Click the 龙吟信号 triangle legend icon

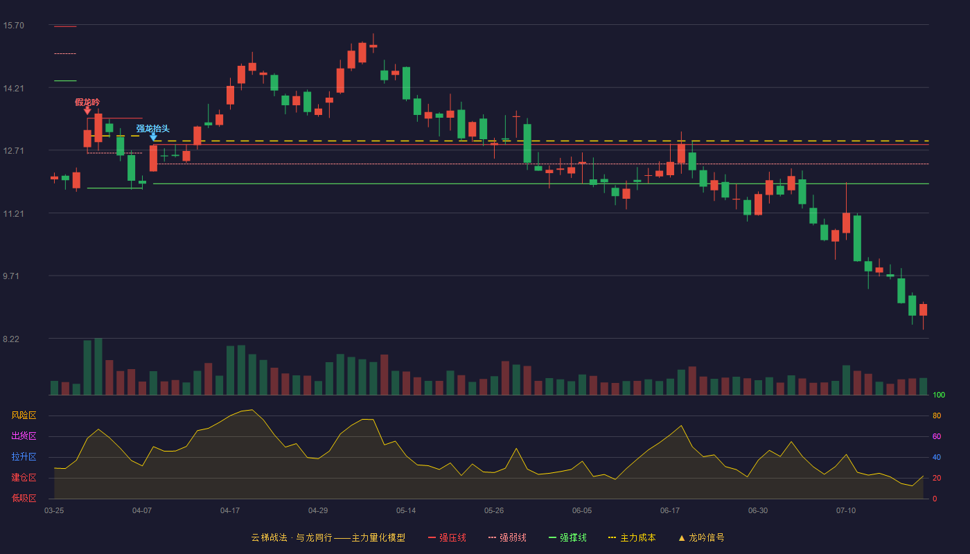point(682,537)
